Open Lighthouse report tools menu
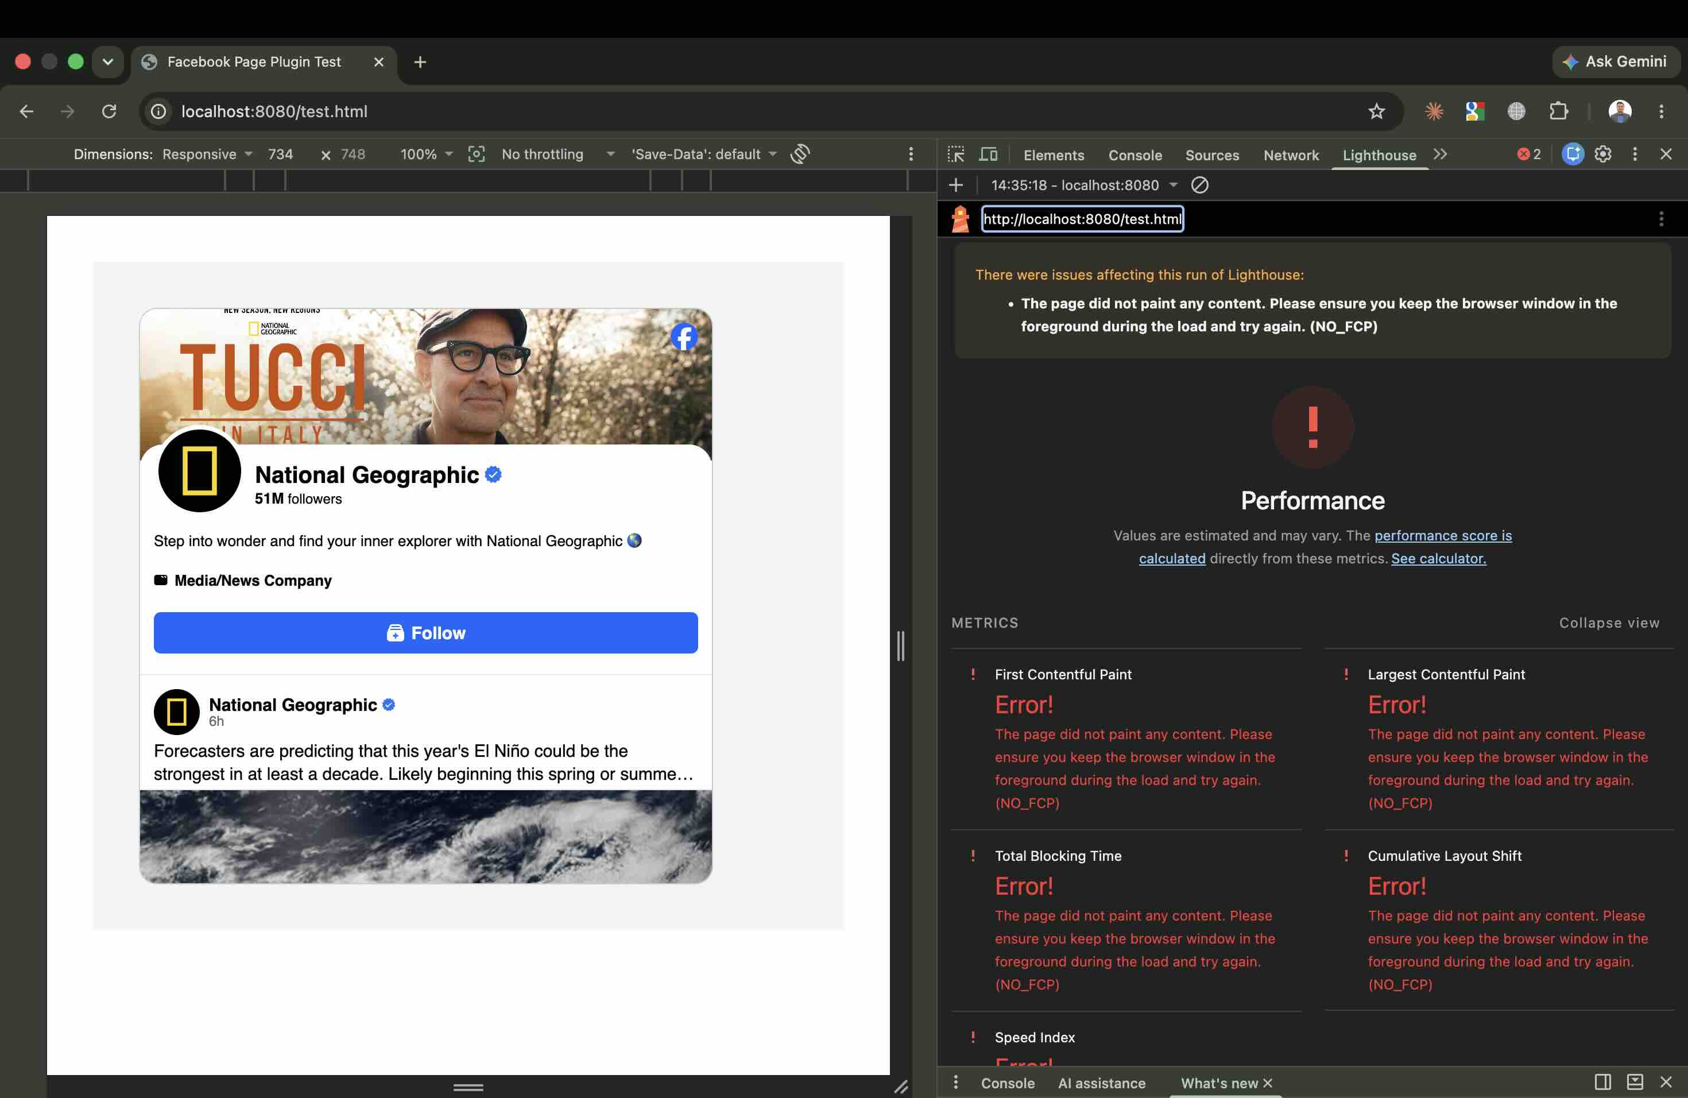Screen dimensions: 1688x1098 [1661, 219]
